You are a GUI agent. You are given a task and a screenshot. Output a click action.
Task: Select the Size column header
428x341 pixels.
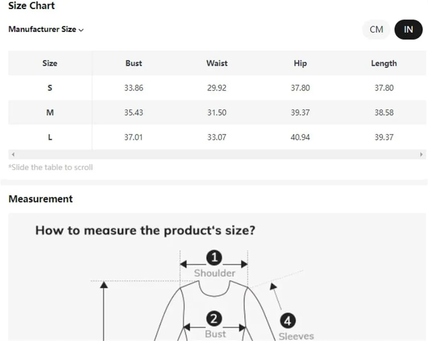click(50, 63)
